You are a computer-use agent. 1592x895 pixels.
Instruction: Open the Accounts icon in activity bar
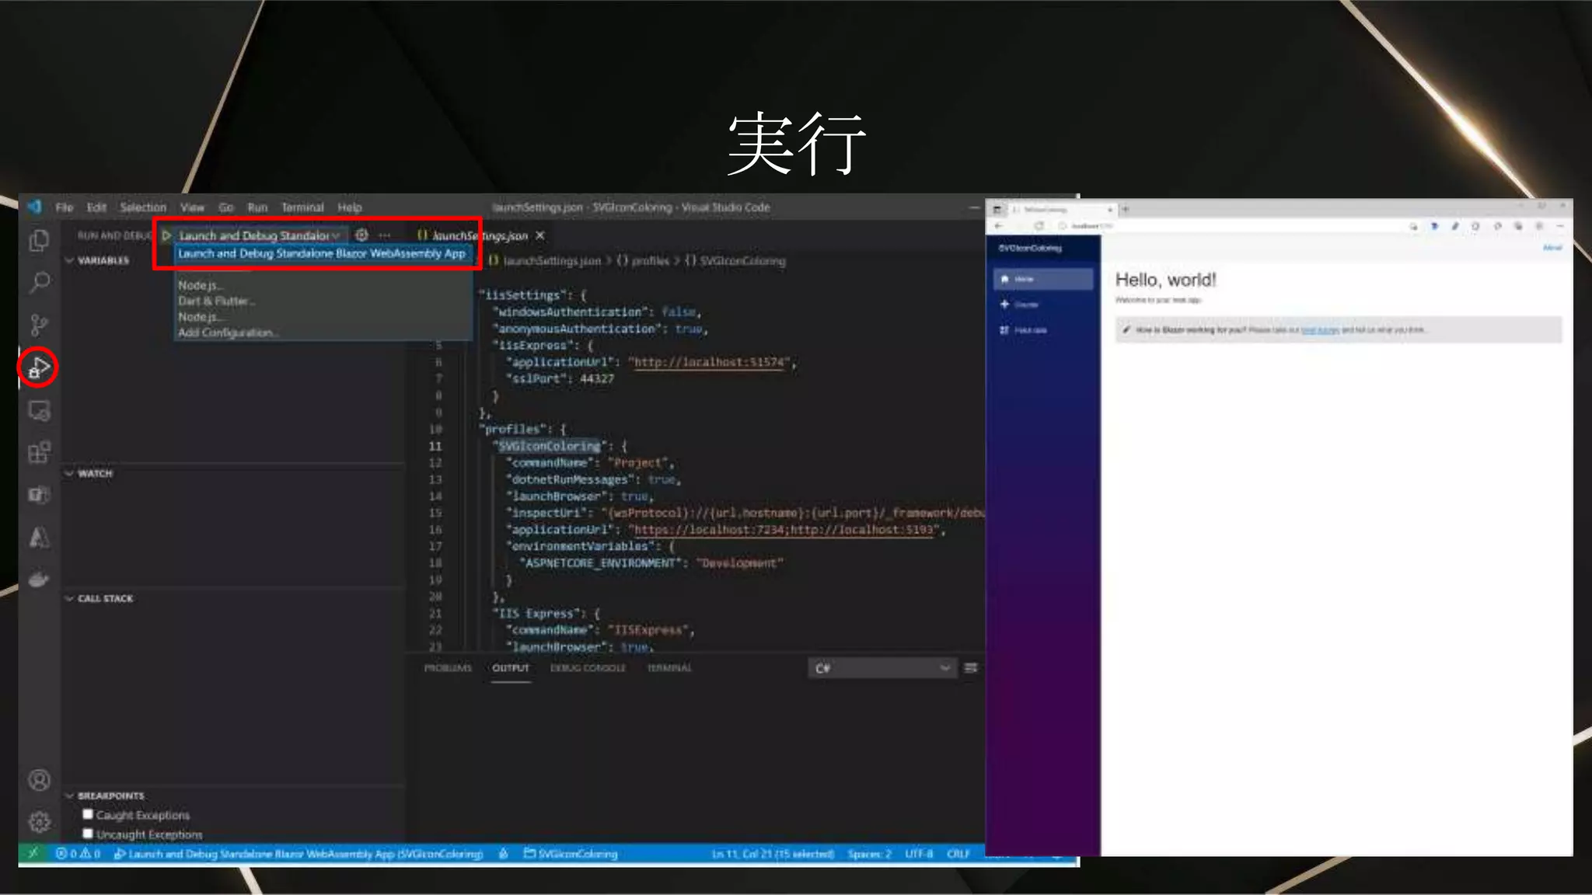click(39, 780)
